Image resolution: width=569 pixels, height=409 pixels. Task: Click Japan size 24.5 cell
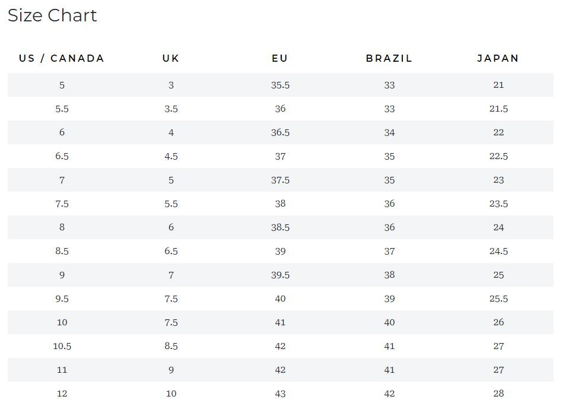[498, 251]
